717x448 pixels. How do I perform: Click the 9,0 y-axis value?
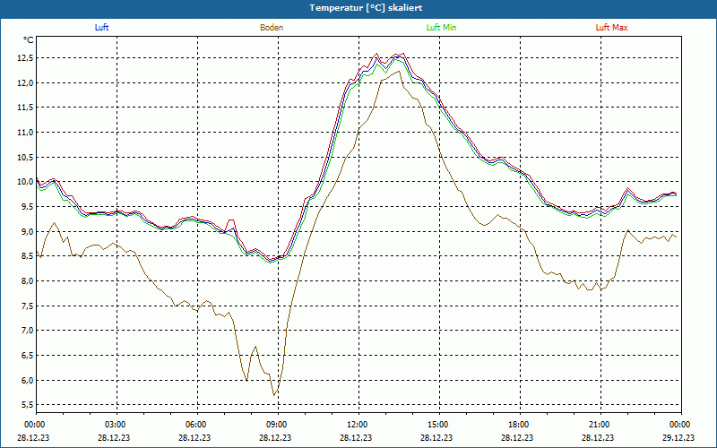coord(27,231)
